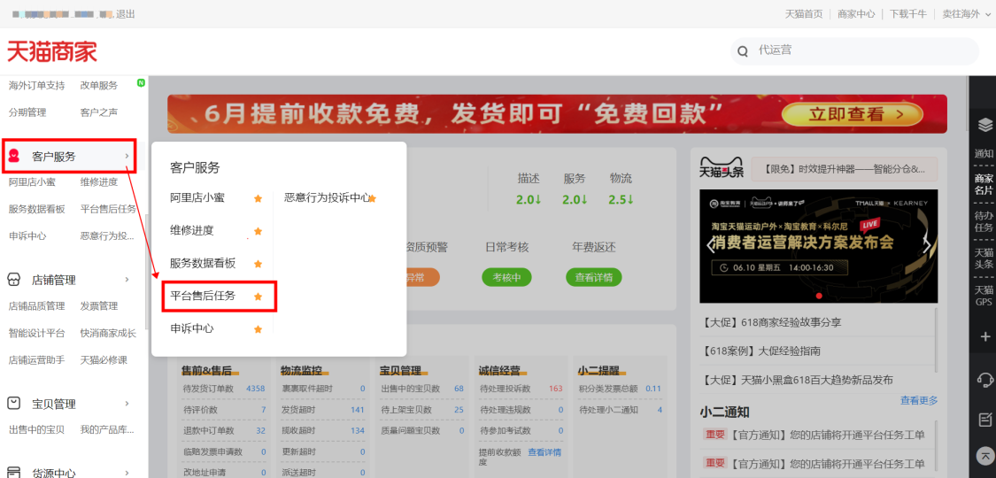Click the 客户服务 person icon in sidebar
The image size is (996, 478).
coord(14,156)
